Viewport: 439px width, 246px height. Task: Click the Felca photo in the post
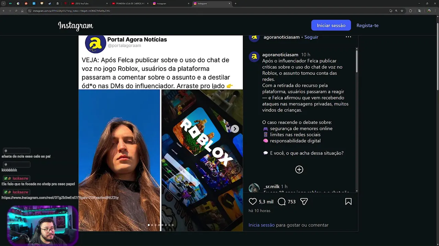pos(119,160)
